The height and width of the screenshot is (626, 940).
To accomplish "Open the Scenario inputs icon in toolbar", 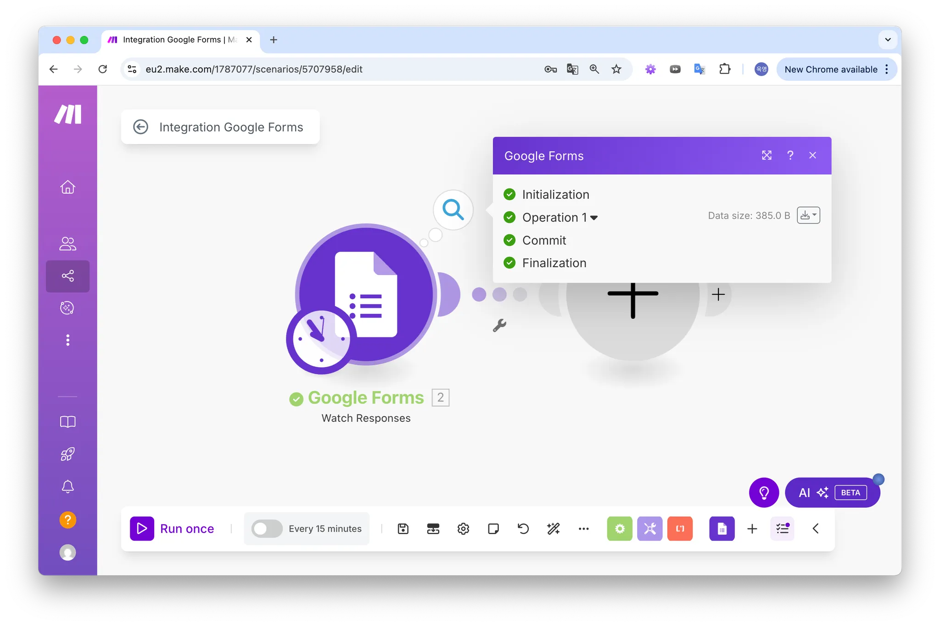I will tap(433, 529).
